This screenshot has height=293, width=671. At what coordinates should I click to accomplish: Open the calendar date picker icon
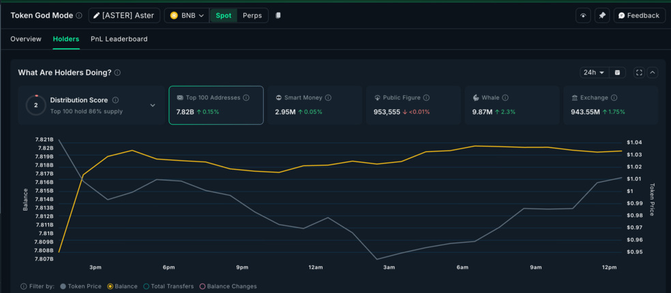pos(617,73)
